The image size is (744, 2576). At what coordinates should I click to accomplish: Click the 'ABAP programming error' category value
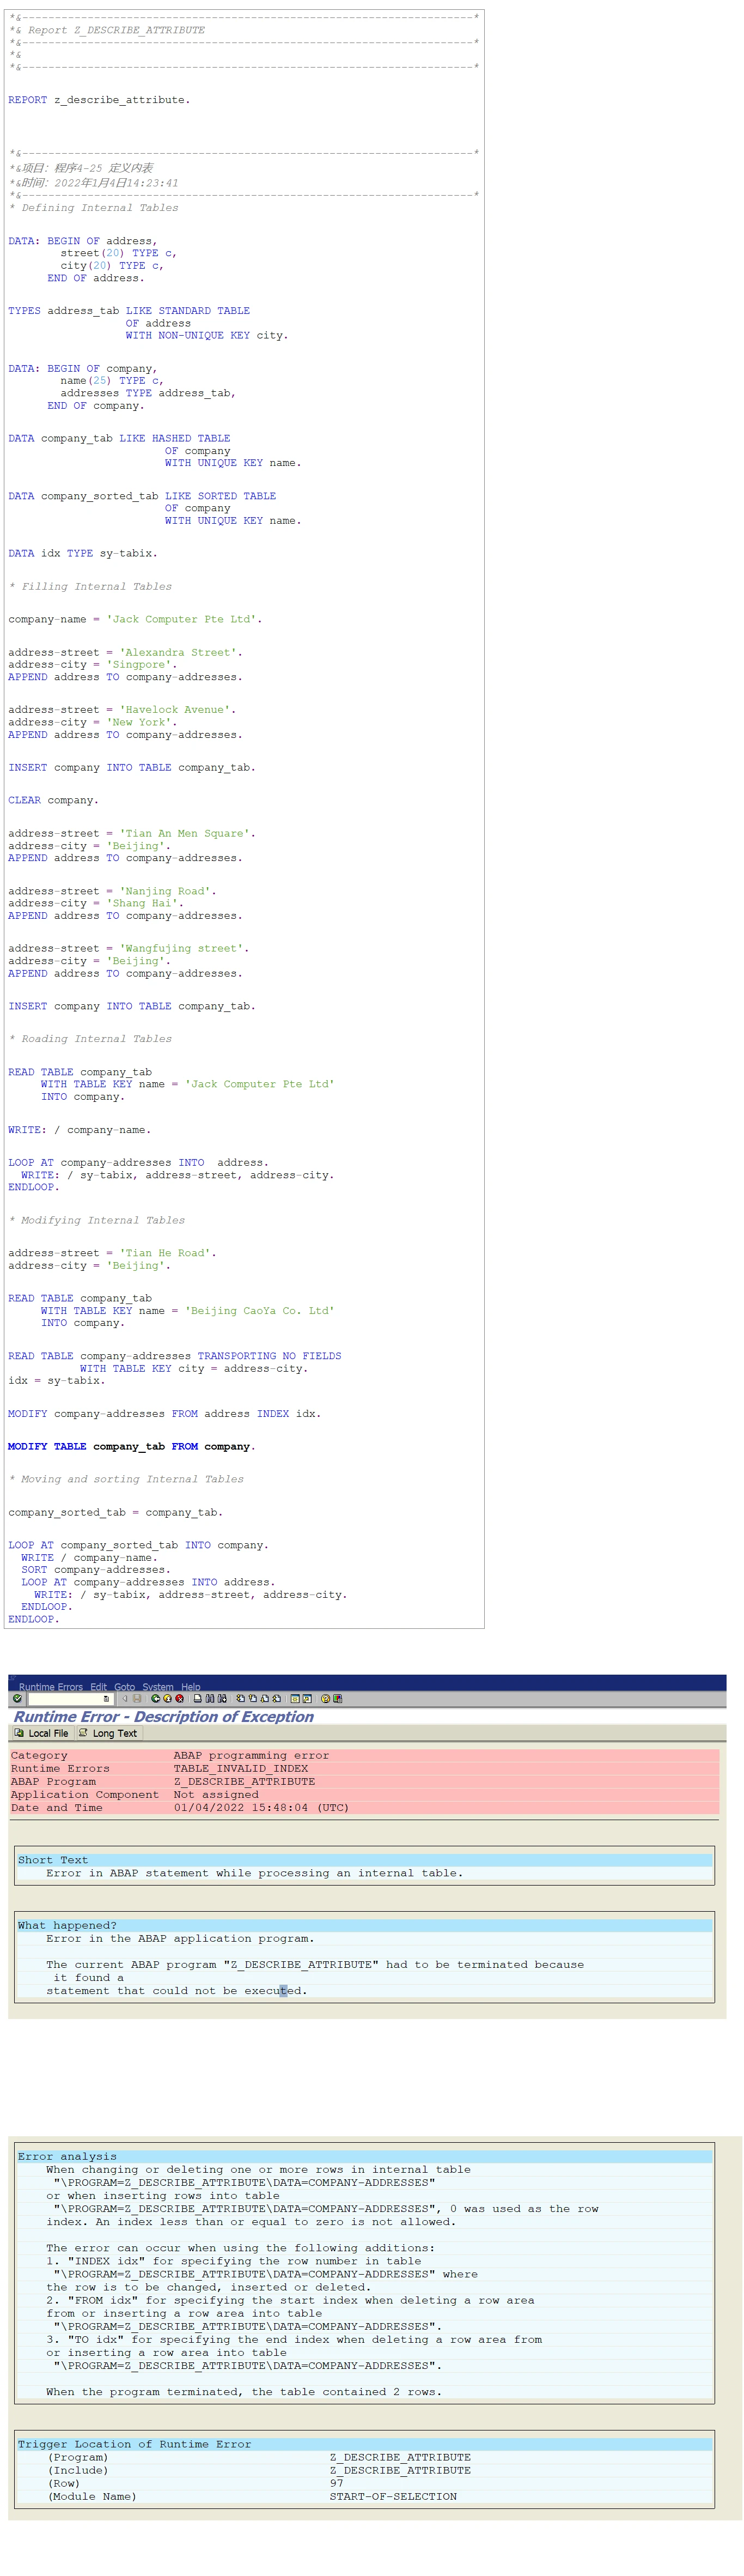251,1755
